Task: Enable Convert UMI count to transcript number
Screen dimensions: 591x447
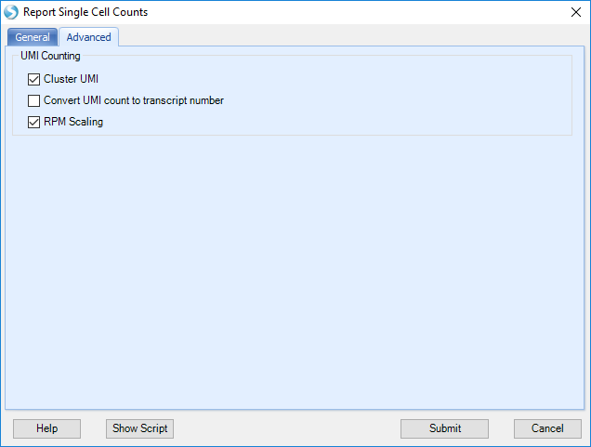Action: coord(34,100)
